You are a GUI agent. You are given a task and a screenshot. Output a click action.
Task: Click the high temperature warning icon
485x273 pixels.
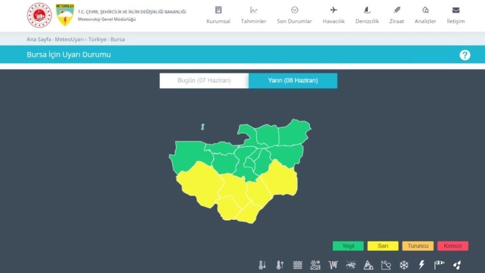tap(280, 265)
